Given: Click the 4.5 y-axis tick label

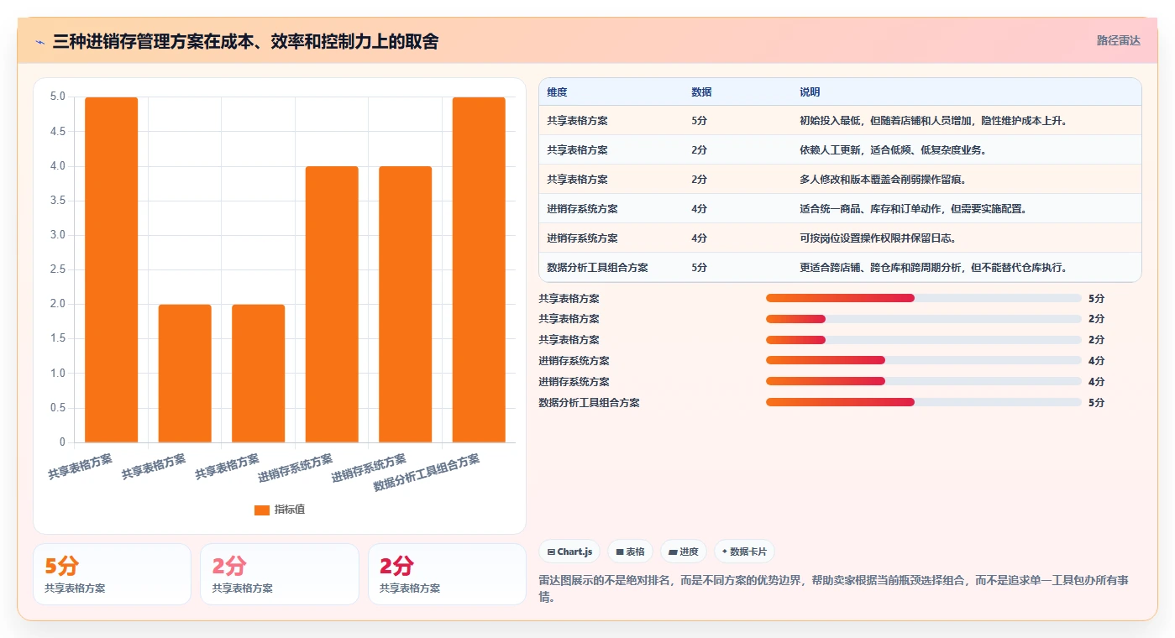Looking at the screenshot, I should coord(57,132).
